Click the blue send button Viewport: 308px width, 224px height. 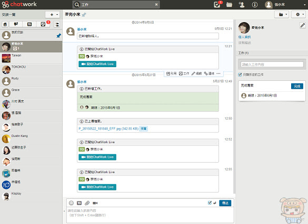coord(225,203)
